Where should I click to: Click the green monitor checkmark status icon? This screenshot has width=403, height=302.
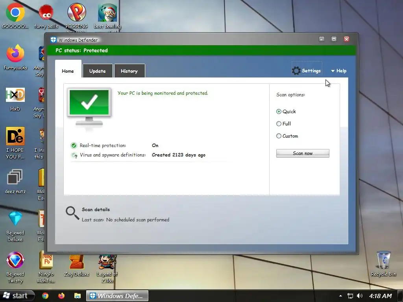click(x=89, y=107)
